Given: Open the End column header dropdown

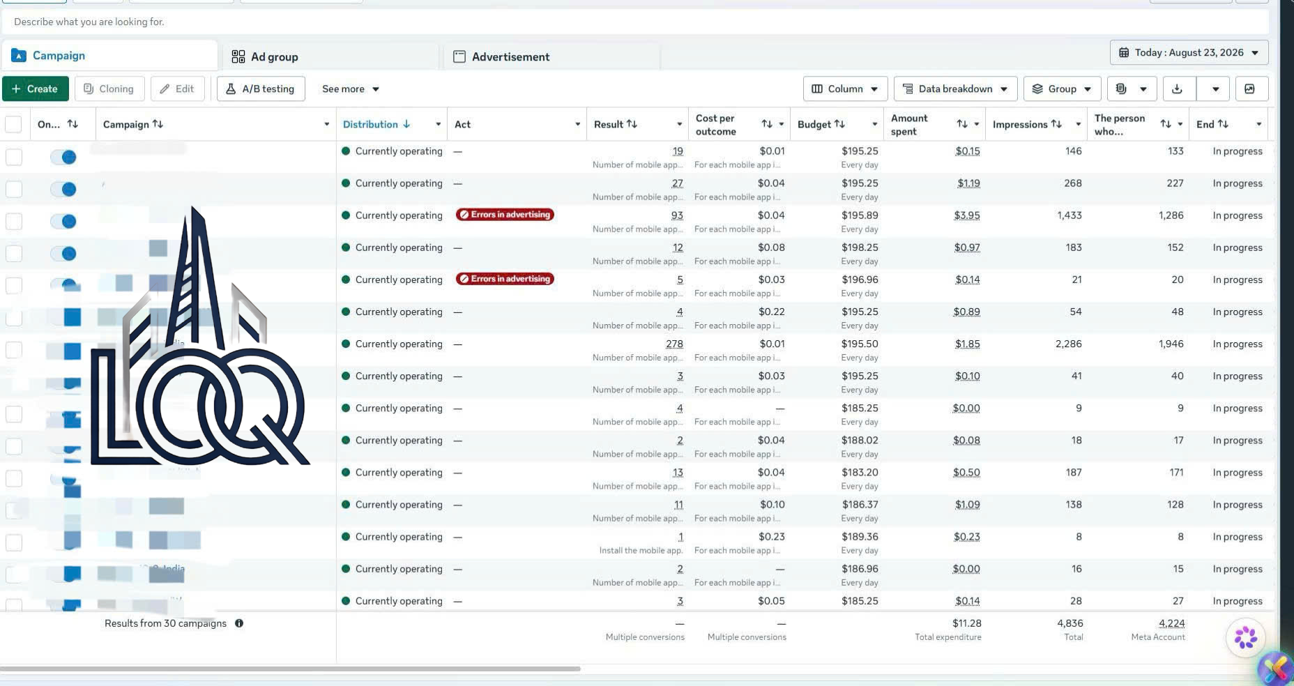Looking at the screenshot, I should [x=1258, y=124].
